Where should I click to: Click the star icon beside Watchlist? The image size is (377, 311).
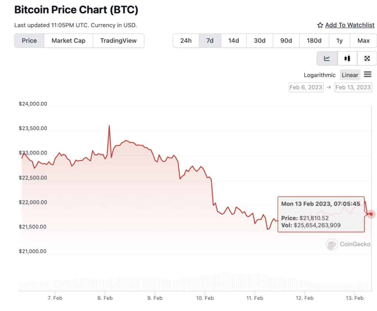[x=320, y=25]
